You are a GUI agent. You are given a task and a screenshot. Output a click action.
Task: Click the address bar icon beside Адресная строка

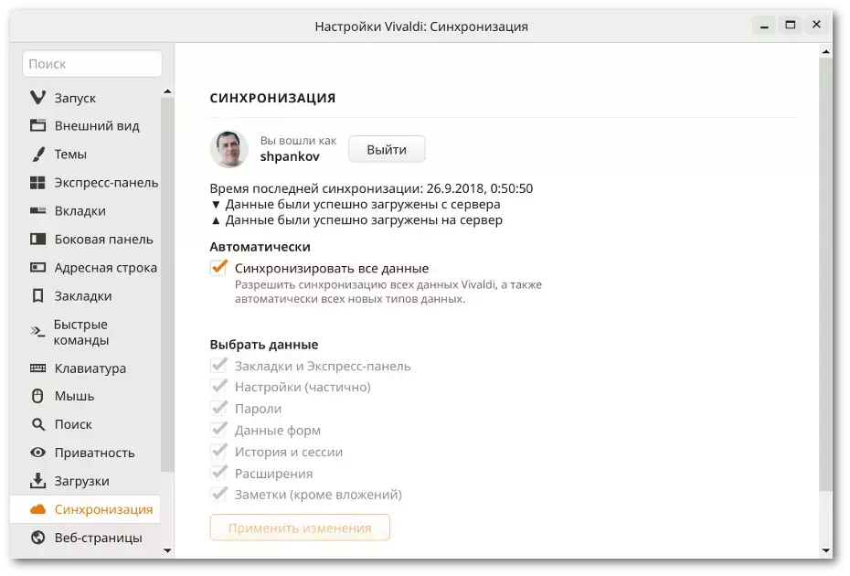tap(37, 267)
